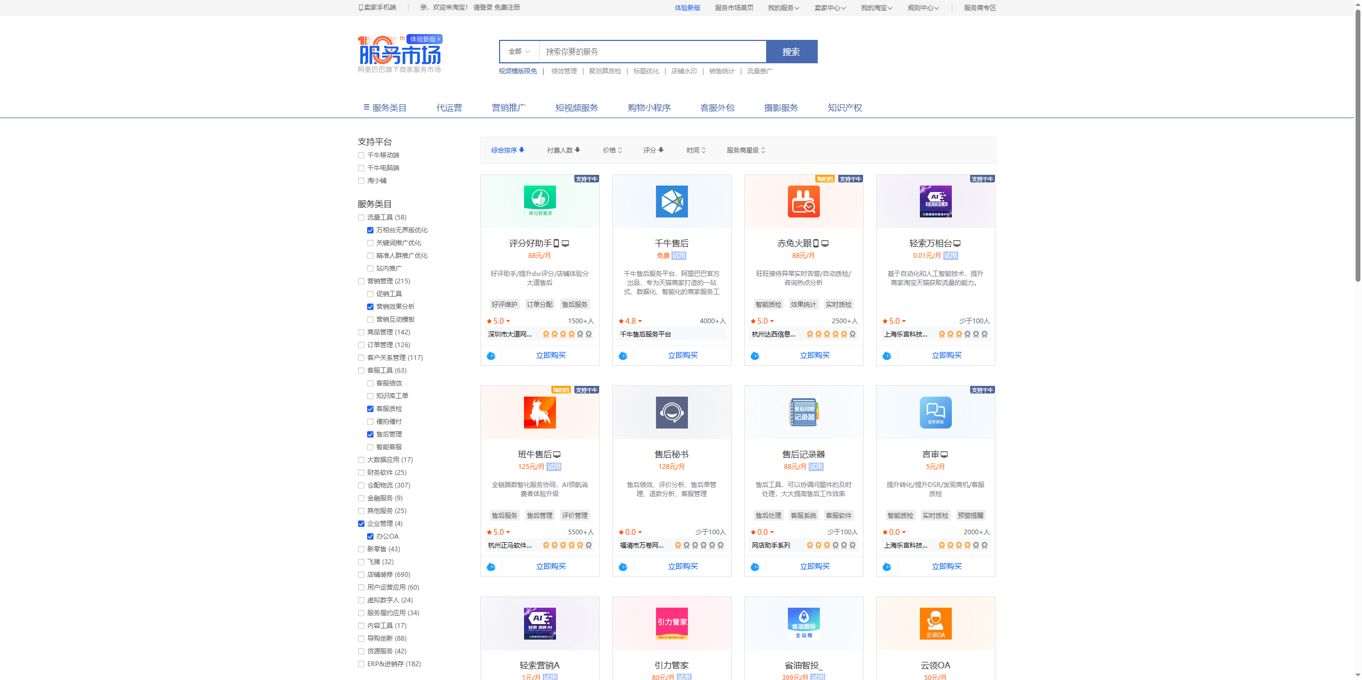1362x680 pixels.
Task: Open the 云领OA app icon
Action: 936,624
